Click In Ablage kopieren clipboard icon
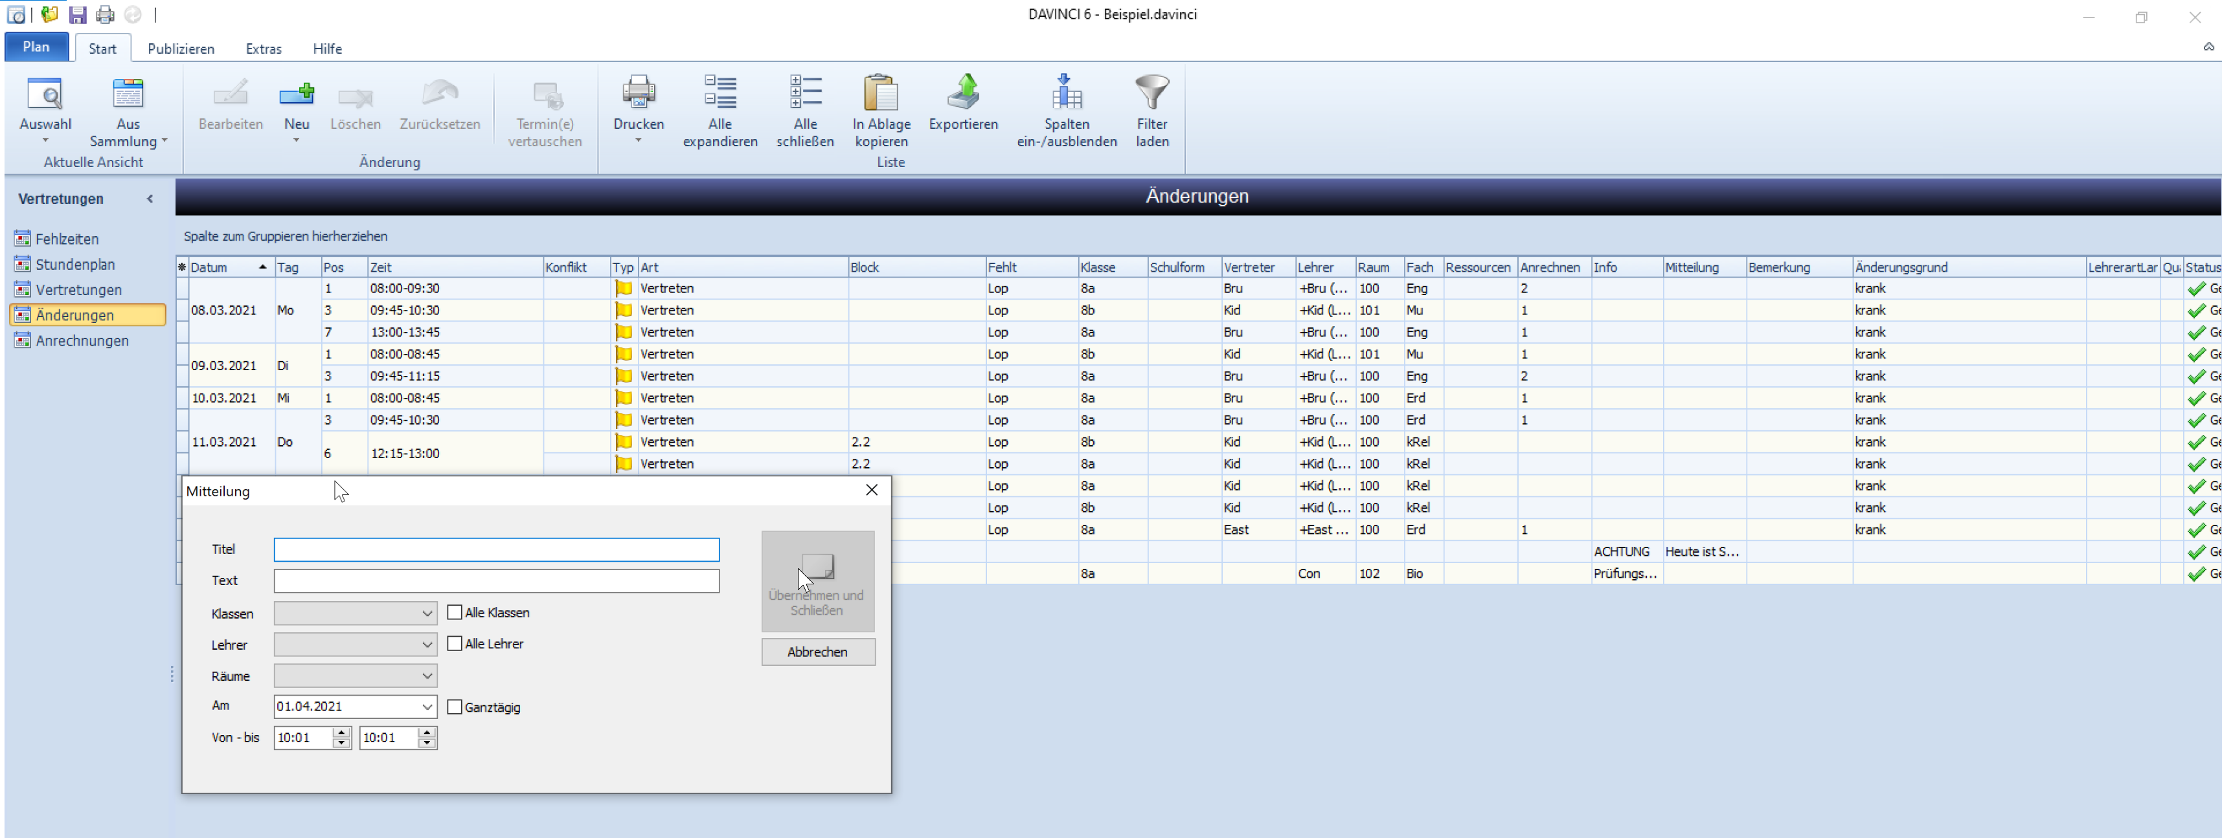The image size is (2222, 838). (881, 93)
